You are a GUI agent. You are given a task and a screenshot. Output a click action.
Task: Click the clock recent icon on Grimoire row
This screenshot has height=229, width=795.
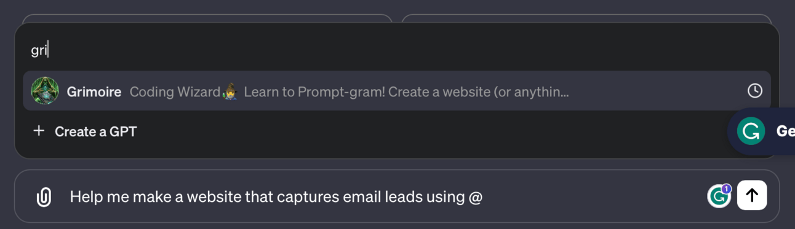[x=754, y=91]
